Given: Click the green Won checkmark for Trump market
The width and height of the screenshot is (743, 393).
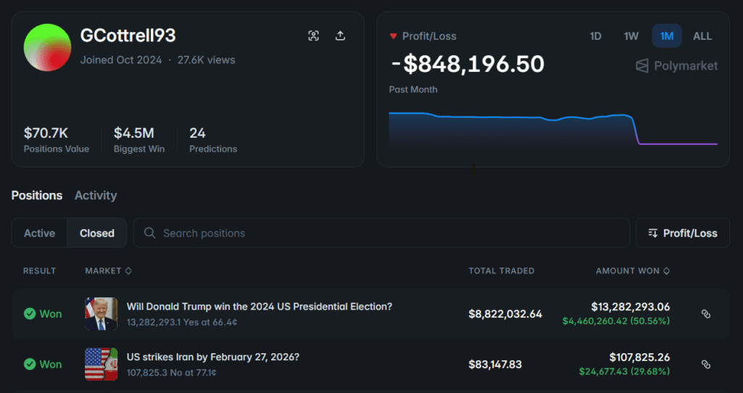Looking at the screenshot, I should (x=30, y=314).
